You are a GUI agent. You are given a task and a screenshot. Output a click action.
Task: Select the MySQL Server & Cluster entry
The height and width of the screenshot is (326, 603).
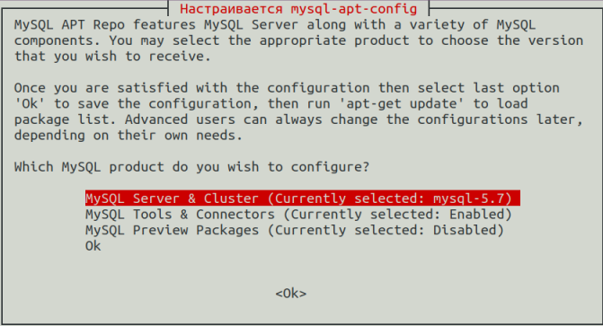(303, 198)
